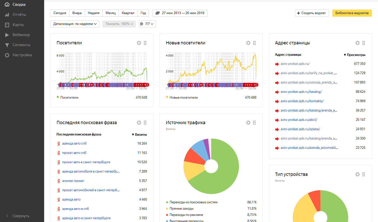Screen dimensions: 378x222
Task: Click Переходы из поисковых систем legend item
Action: tap(192, 202)
